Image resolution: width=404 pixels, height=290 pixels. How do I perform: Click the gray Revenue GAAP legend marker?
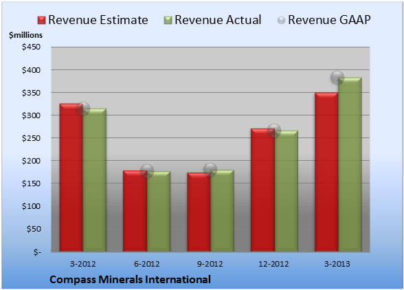coord(281,20)
